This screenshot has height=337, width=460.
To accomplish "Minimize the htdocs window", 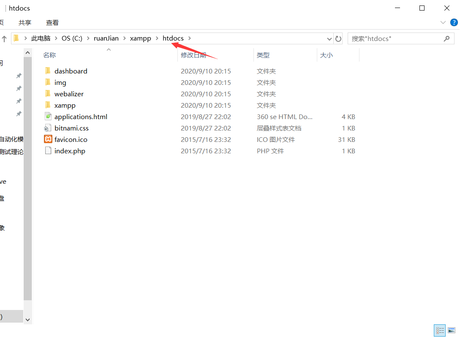I will click(x=397, y=8).
